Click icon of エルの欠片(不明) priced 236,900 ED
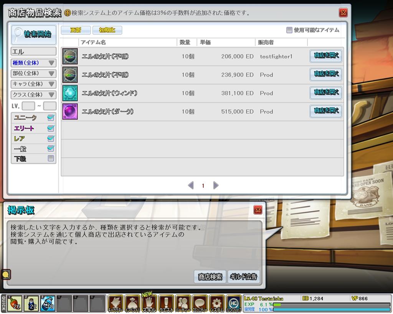393x314 pixels. pos(70,75)
